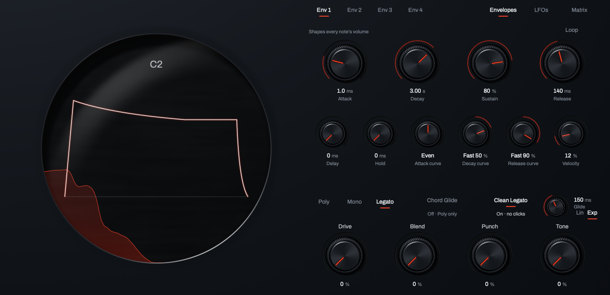Show the Envelopes section
Image resolution: width=610 pixels, height=295 pixels.
click(503, 10)
